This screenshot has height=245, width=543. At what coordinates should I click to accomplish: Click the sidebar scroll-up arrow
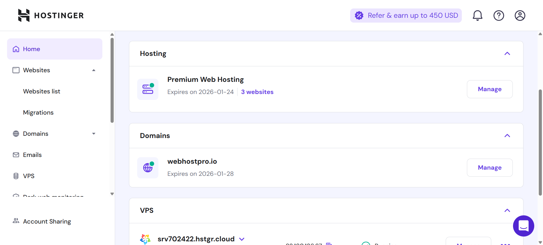click(x=112, y=34)
